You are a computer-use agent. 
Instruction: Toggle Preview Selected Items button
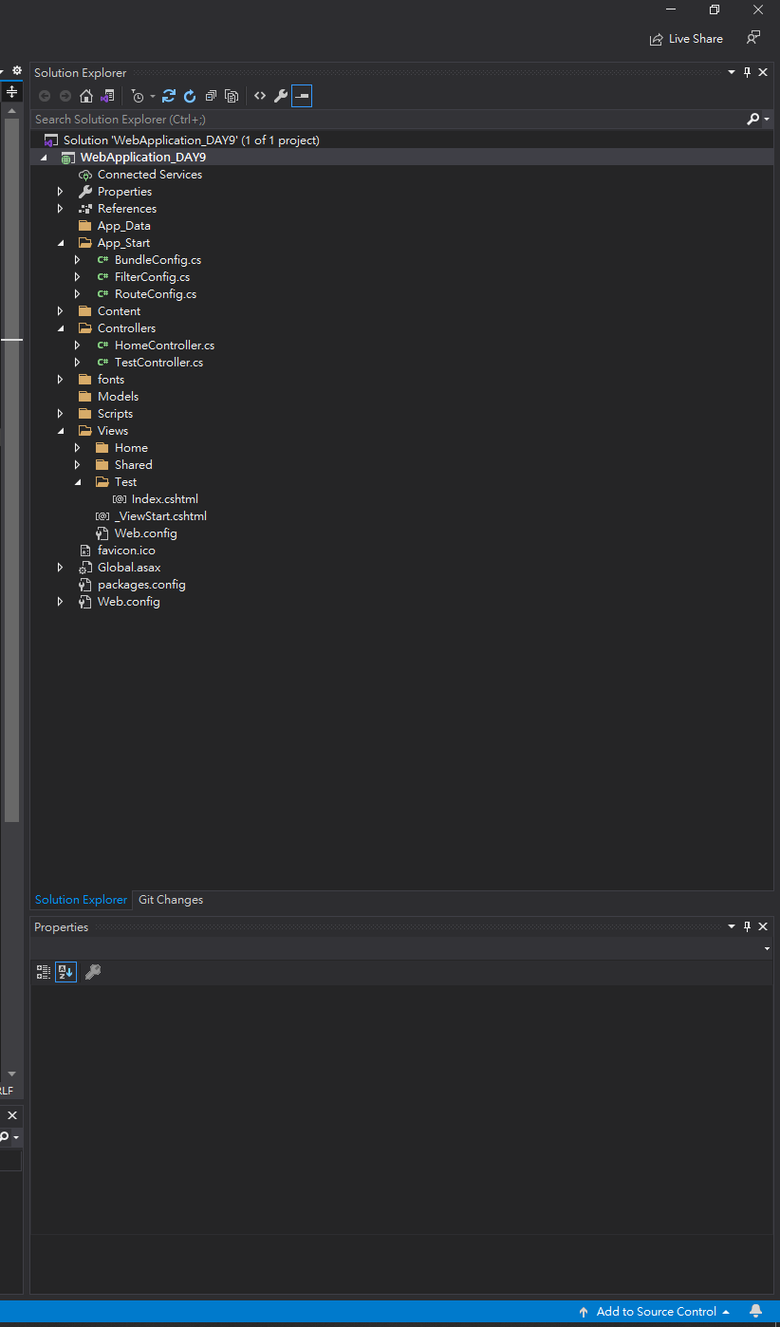click(302, 96)
